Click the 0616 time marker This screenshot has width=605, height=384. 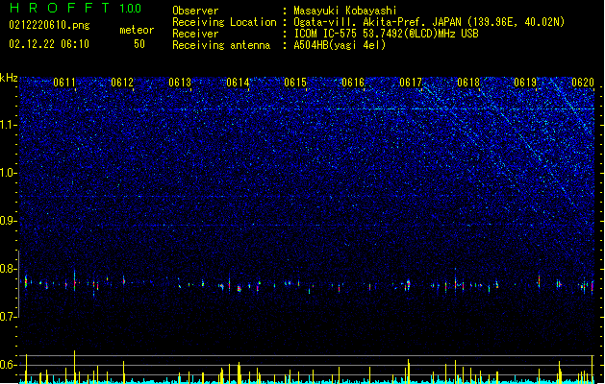click(353, 83)
